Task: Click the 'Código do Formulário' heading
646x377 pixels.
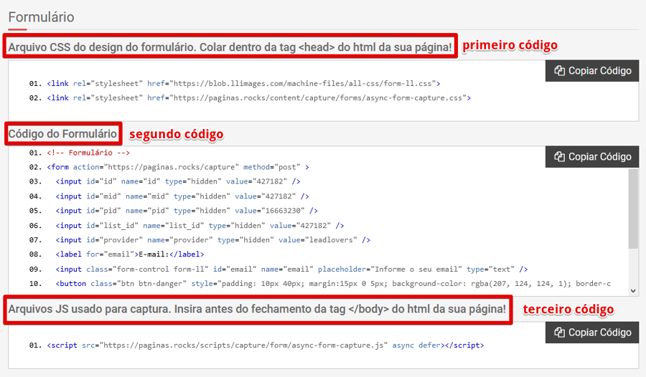Action: pos(62,134)
